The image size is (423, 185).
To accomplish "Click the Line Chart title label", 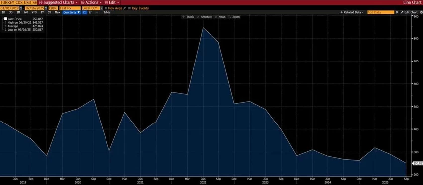I will click(412, 2).
